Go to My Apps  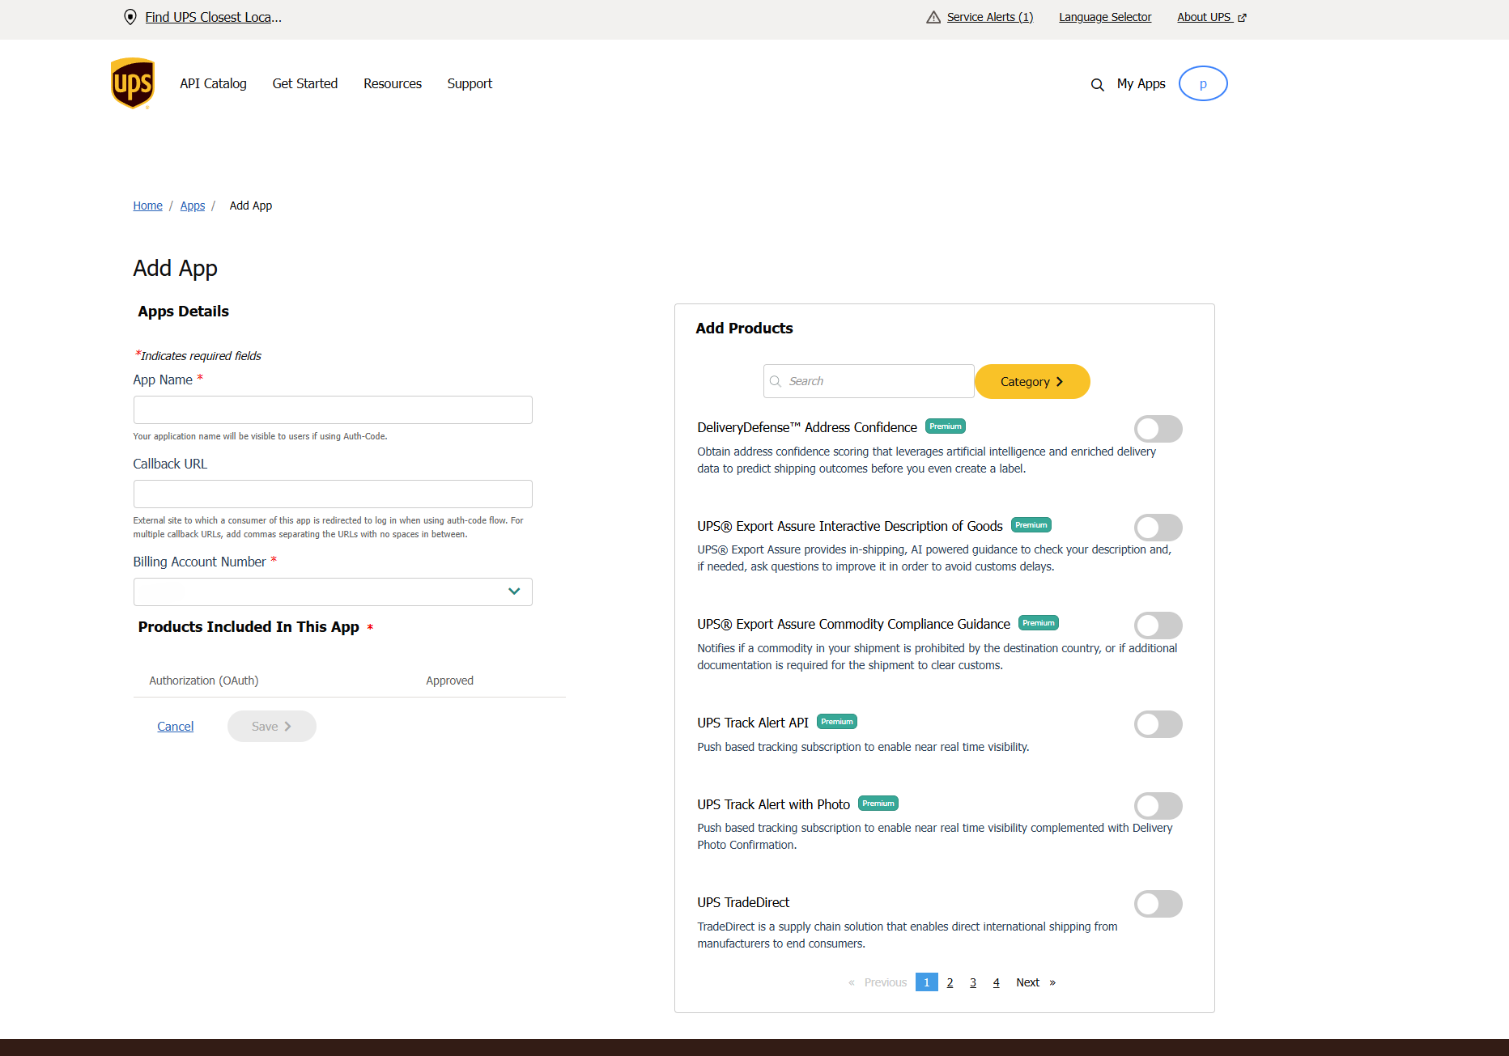(1141, 83)
